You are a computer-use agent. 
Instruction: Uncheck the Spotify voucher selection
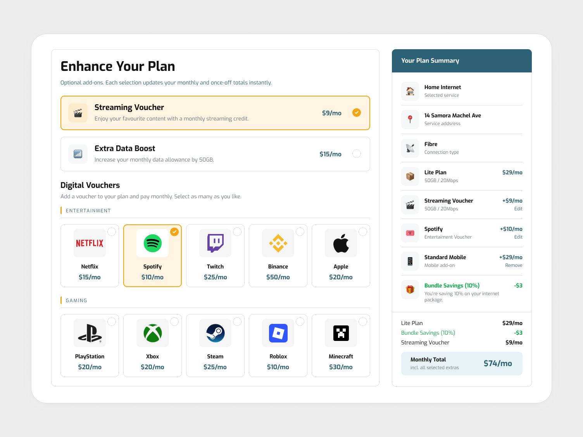174,232
